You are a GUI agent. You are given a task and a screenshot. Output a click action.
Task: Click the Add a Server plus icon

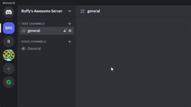(x=9, y=69)
